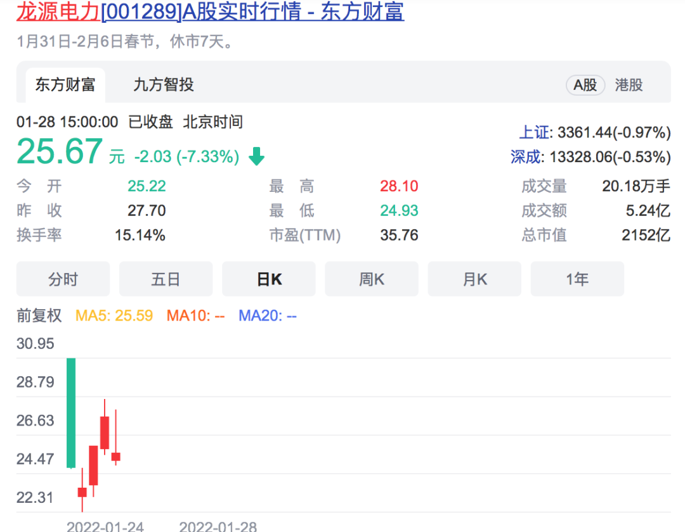Image resolution: width=685 pixels, height=532 pixels.
Task: Select the A股 market toggle
Action: [x=585, y=85]
